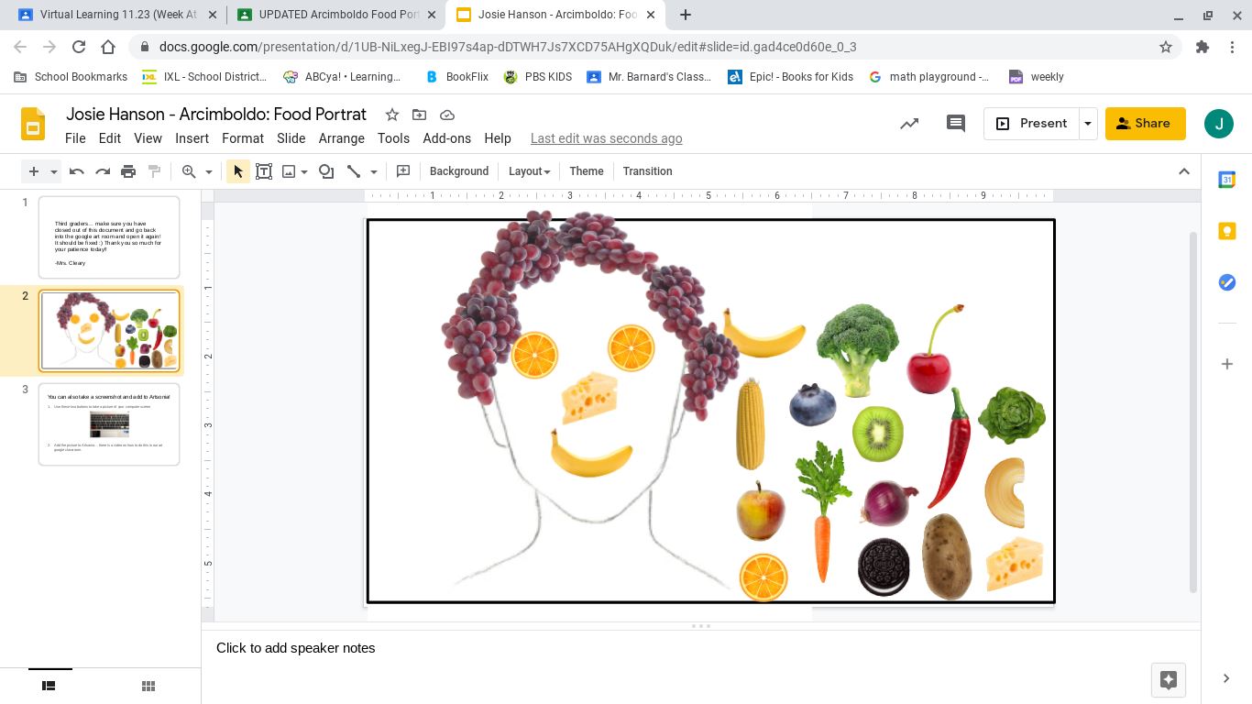Open the 'Last edit was seconds ago' link

tap(606, 138)
